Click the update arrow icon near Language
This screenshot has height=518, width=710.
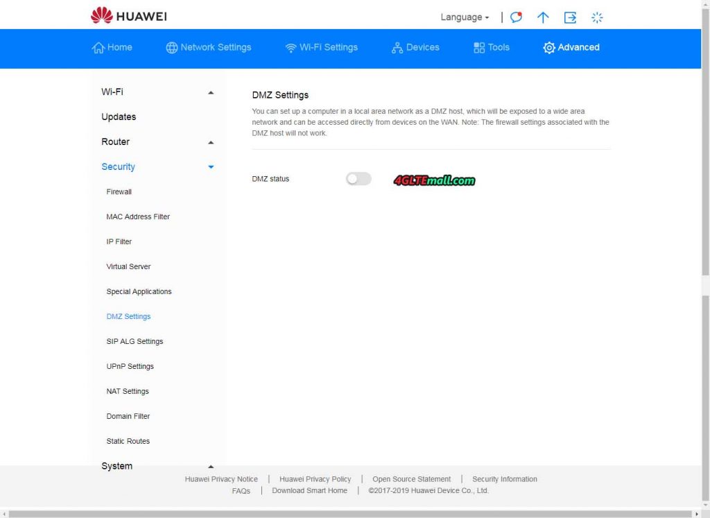coord(543,17)
